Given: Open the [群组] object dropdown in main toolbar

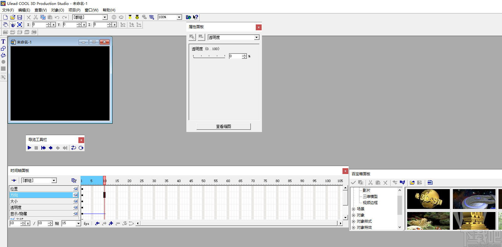Looking at the screenshot, I should coord(105,17).
